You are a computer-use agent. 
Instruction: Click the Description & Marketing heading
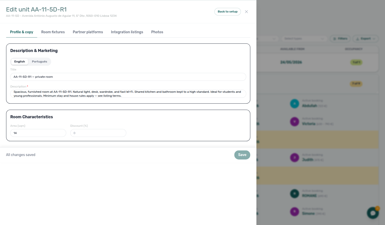34,51
